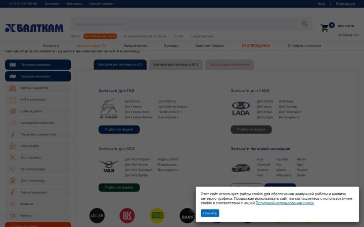The width and height of the screenshot is (364, 227).
Task: Select VIN Легковые иномарки button
Action: tap(38, 65)
